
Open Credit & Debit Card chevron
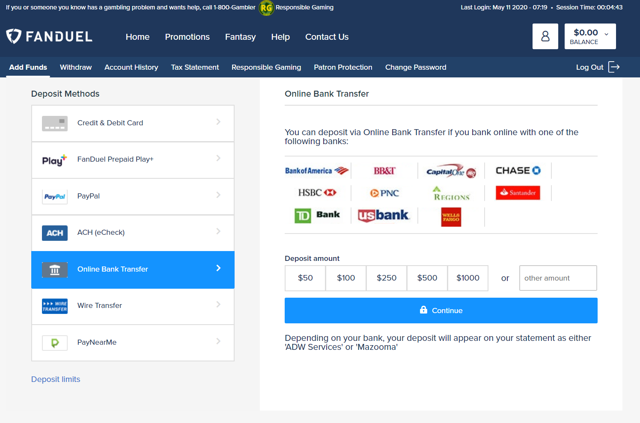tap(218, 122)
